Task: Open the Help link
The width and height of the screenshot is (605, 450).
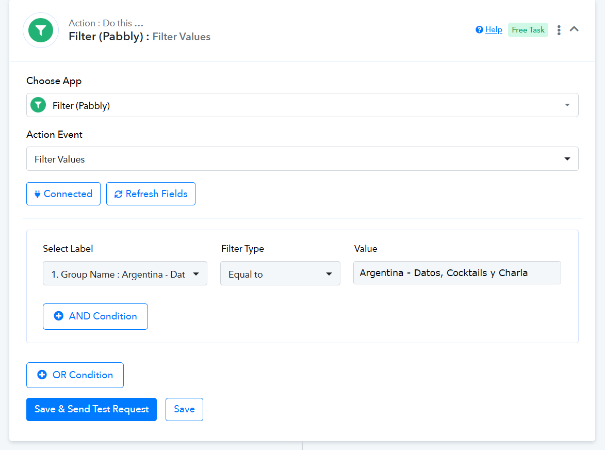Action: coord(494,30)
